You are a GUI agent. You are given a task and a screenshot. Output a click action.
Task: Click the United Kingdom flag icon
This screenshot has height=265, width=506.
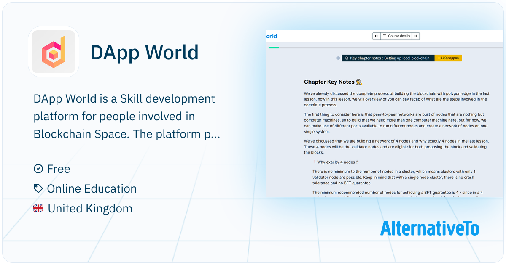pyautogui.click(x=38, y=208)
